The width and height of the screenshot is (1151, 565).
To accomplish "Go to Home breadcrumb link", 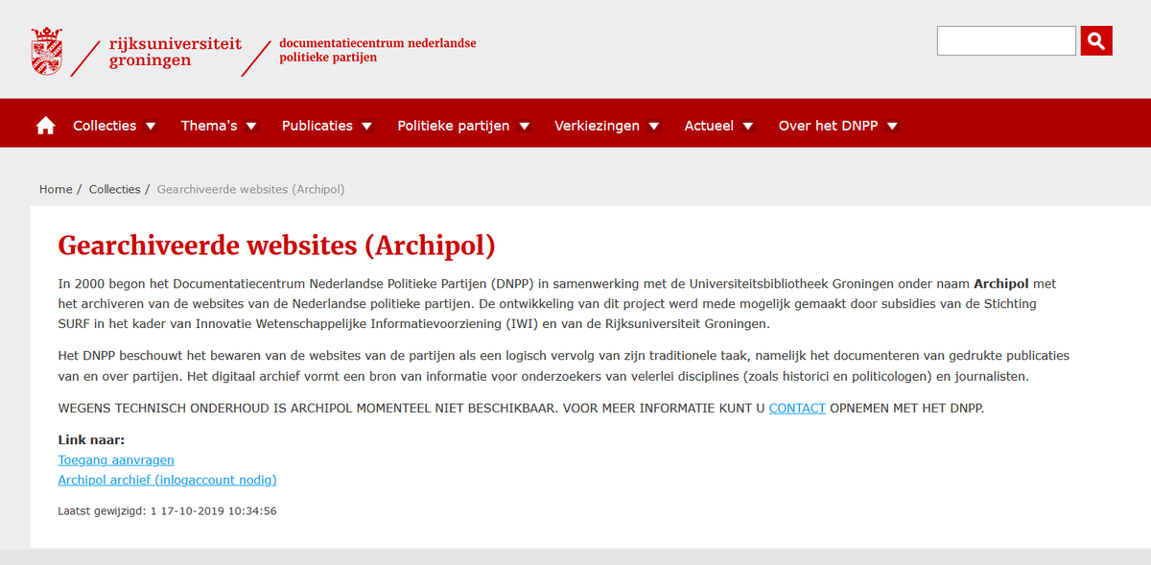I will (x=56, y=189).
